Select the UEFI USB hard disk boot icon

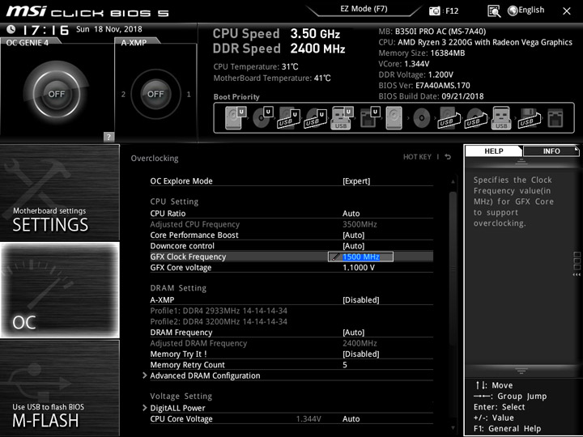tap(289, 118)
